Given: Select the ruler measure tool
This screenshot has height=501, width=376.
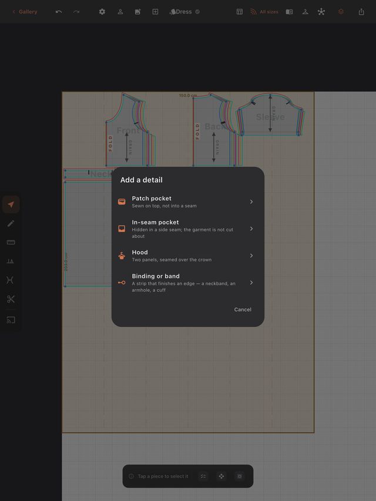Looking at the screenshot, I should [x=11, y=242].
